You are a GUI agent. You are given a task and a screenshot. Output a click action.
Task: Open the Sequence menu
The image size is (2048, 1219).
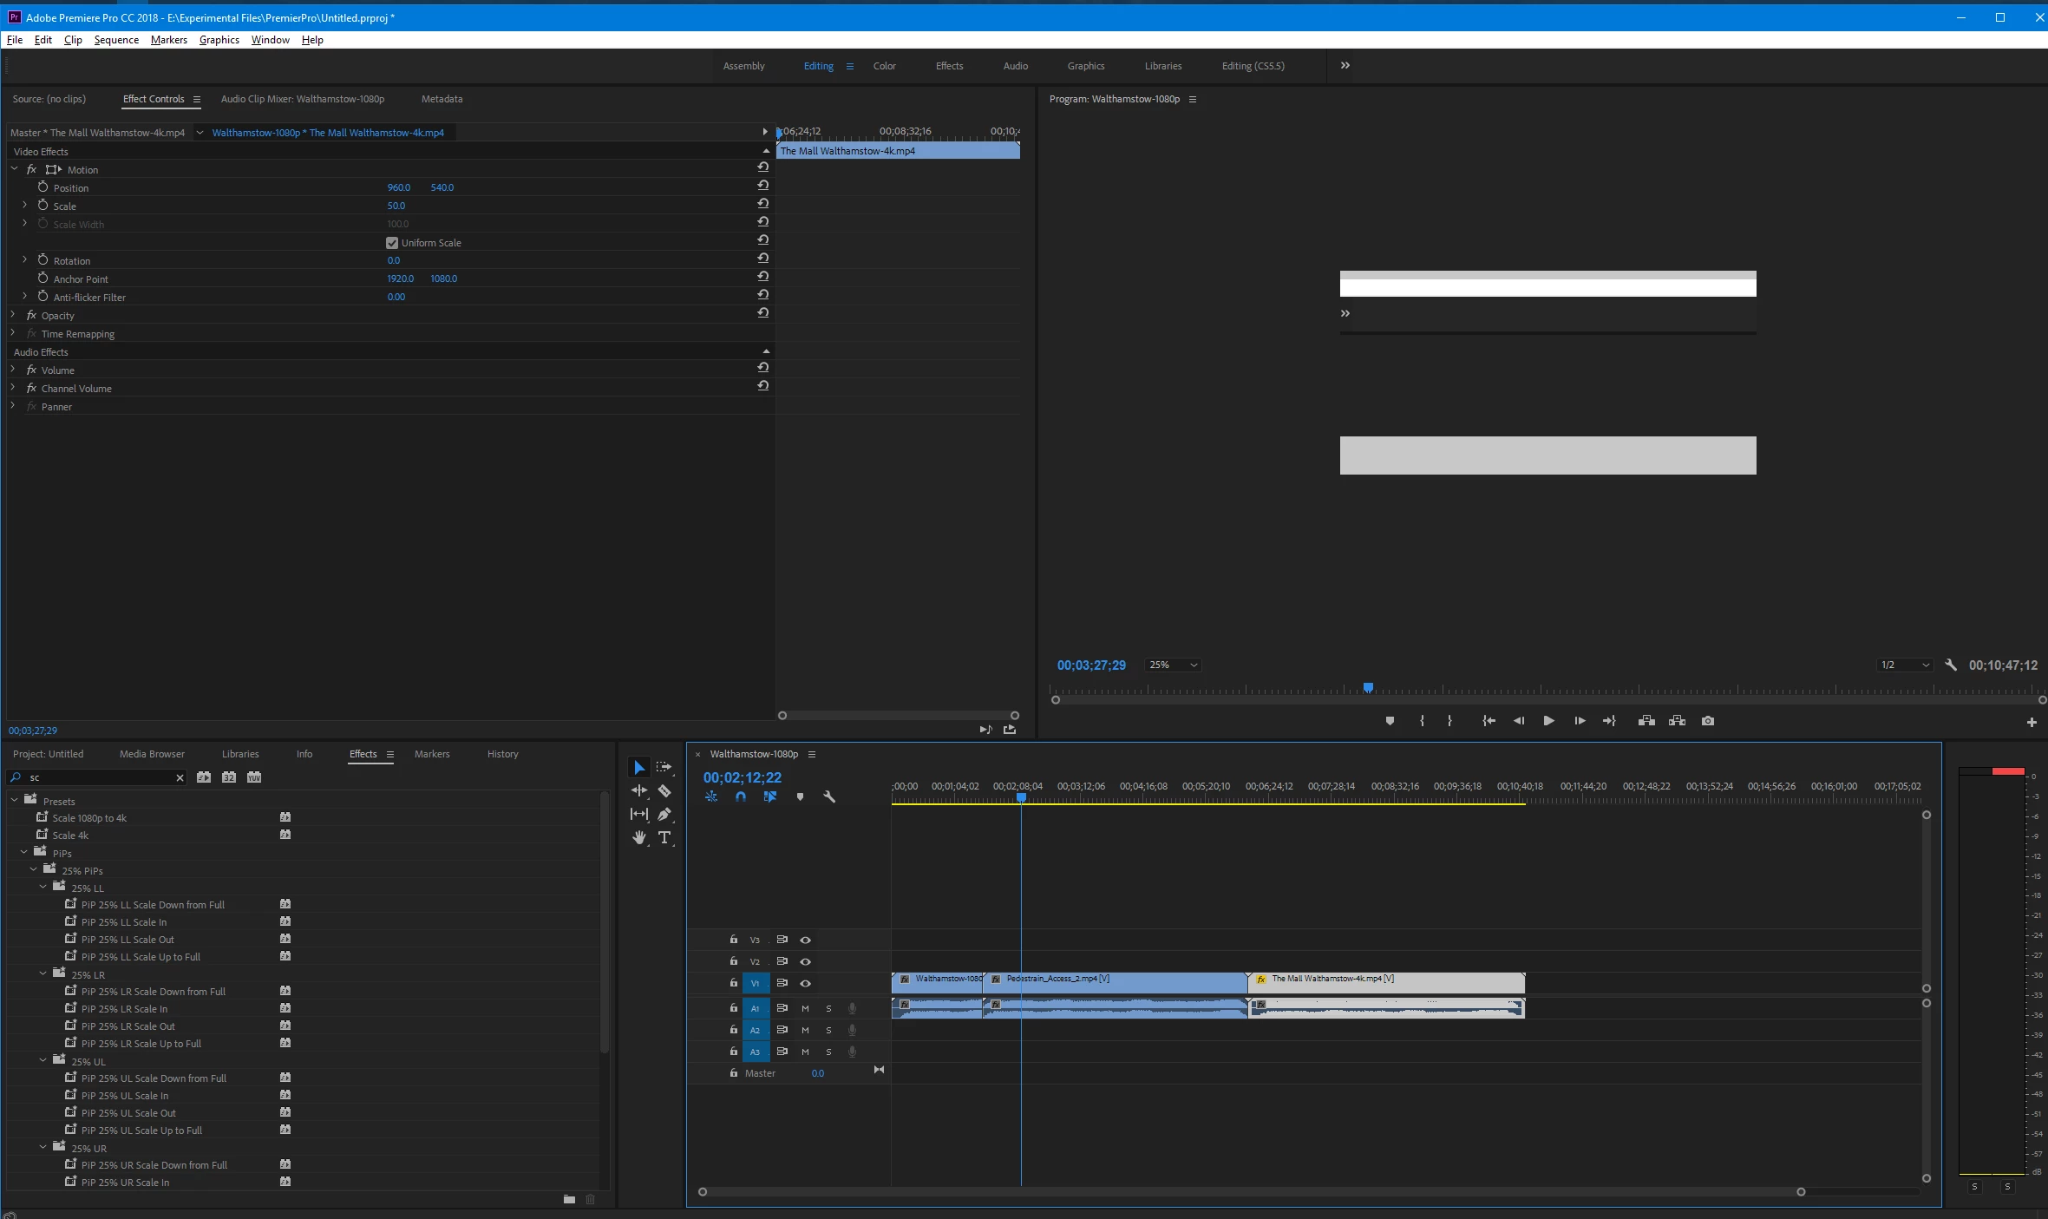point(116,40)
